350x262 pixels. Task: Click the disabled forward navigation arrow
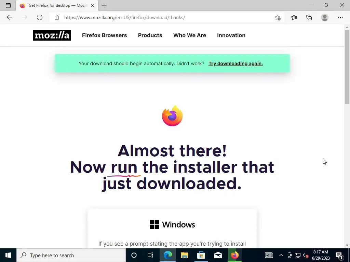pos(25,17)
